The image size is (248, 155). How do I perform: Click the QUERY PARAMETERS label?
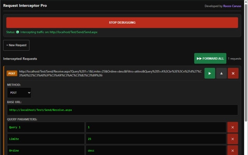click(22, 119)
